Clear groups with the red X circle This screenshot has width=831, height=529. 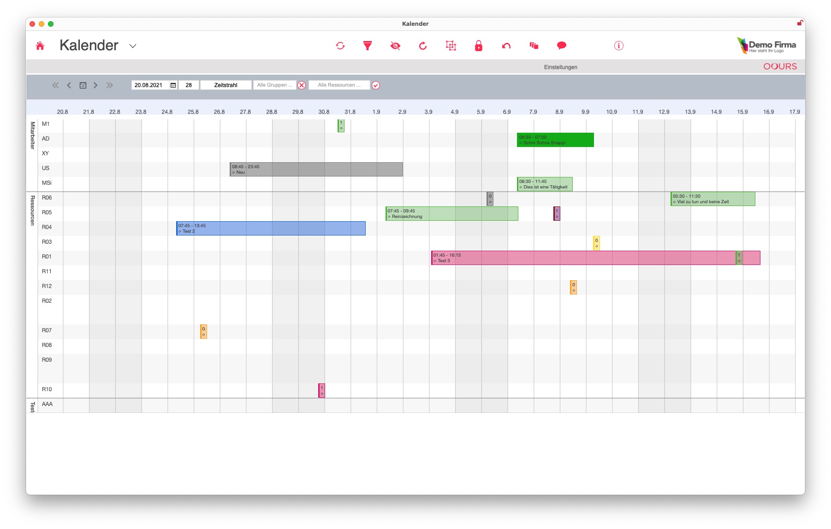(302, 85)
